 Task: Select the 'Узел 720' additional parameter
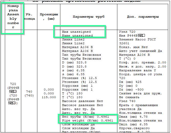tap(127, 32)
